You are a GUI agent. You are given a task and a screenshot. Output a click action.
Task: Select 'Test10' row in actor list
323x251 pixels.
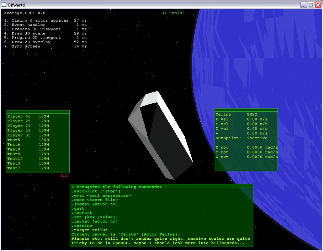pyautogui.click(x=28, y=159)
